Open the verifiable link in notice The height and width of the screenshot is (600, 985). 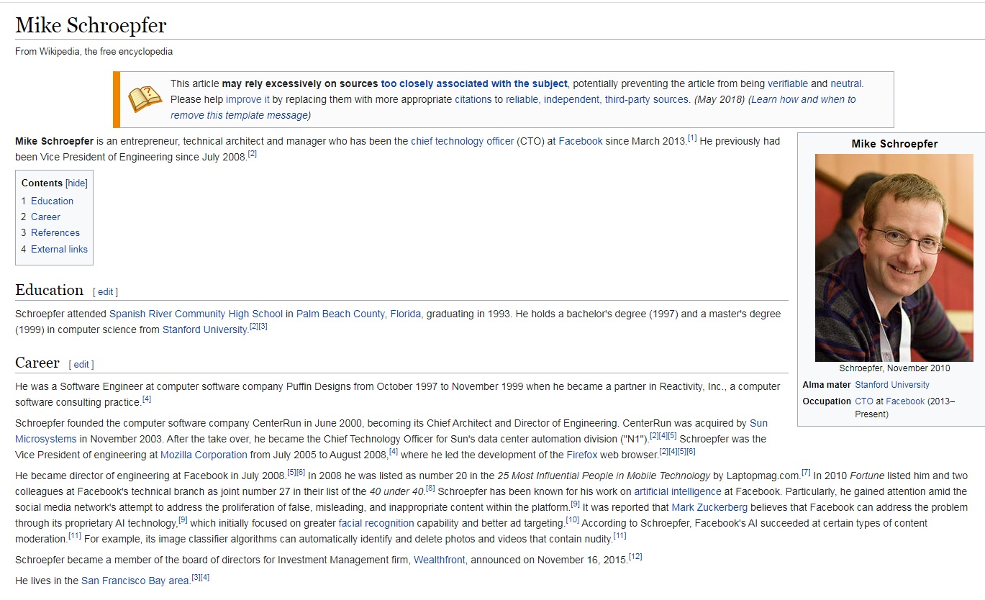[788, 83]
